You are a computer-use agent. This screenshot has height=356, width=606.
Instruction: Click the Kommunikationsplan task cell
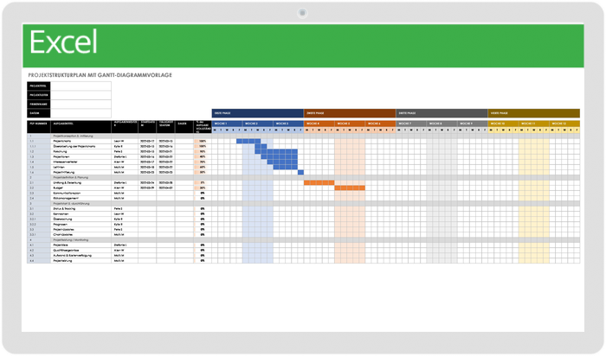tap(81, 194)
